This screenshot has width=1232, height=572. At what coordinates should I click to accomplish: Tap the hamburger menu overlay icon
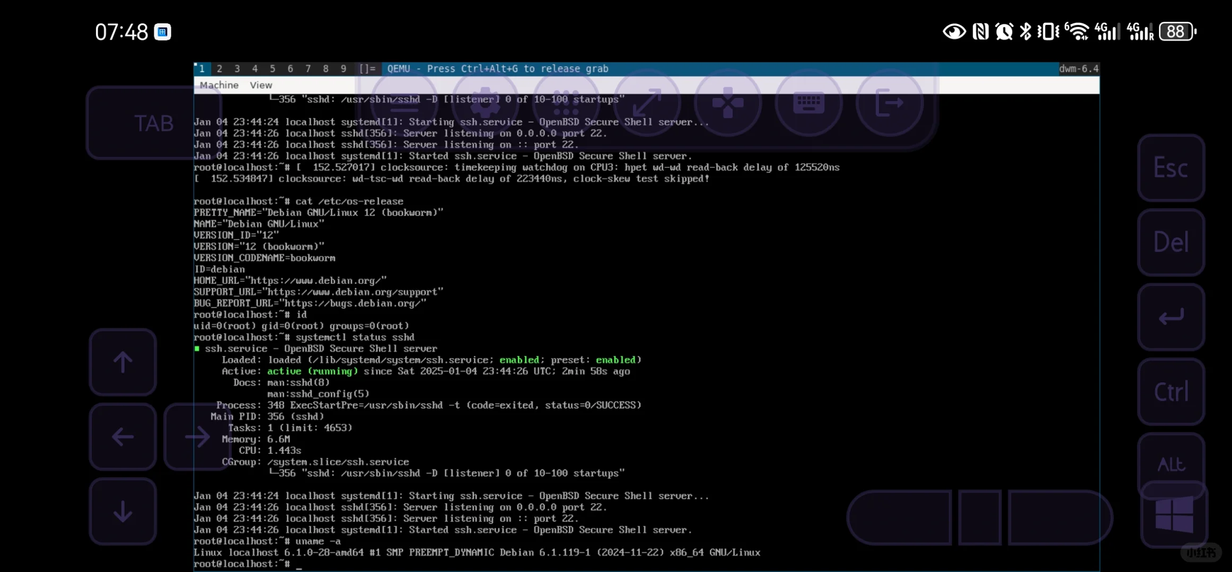[404, 103]
